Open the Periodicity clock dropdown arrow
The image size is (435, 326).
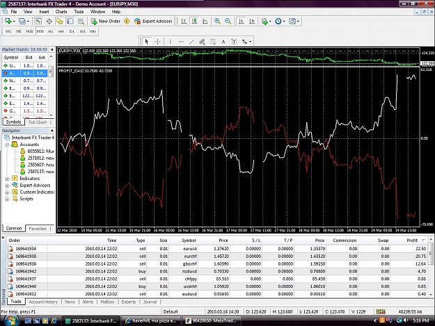click(x=284, y=22)
